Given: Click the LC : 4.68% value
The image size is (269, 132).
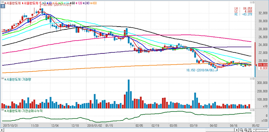Looking at the screenshot, I should tap(243, 11).
